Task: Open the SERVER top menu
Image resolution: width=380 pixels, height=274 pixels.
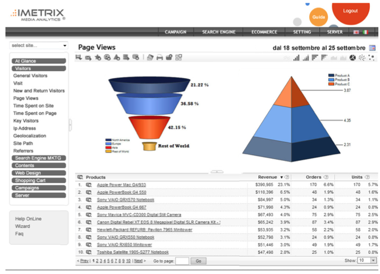Action: (335, 32)
